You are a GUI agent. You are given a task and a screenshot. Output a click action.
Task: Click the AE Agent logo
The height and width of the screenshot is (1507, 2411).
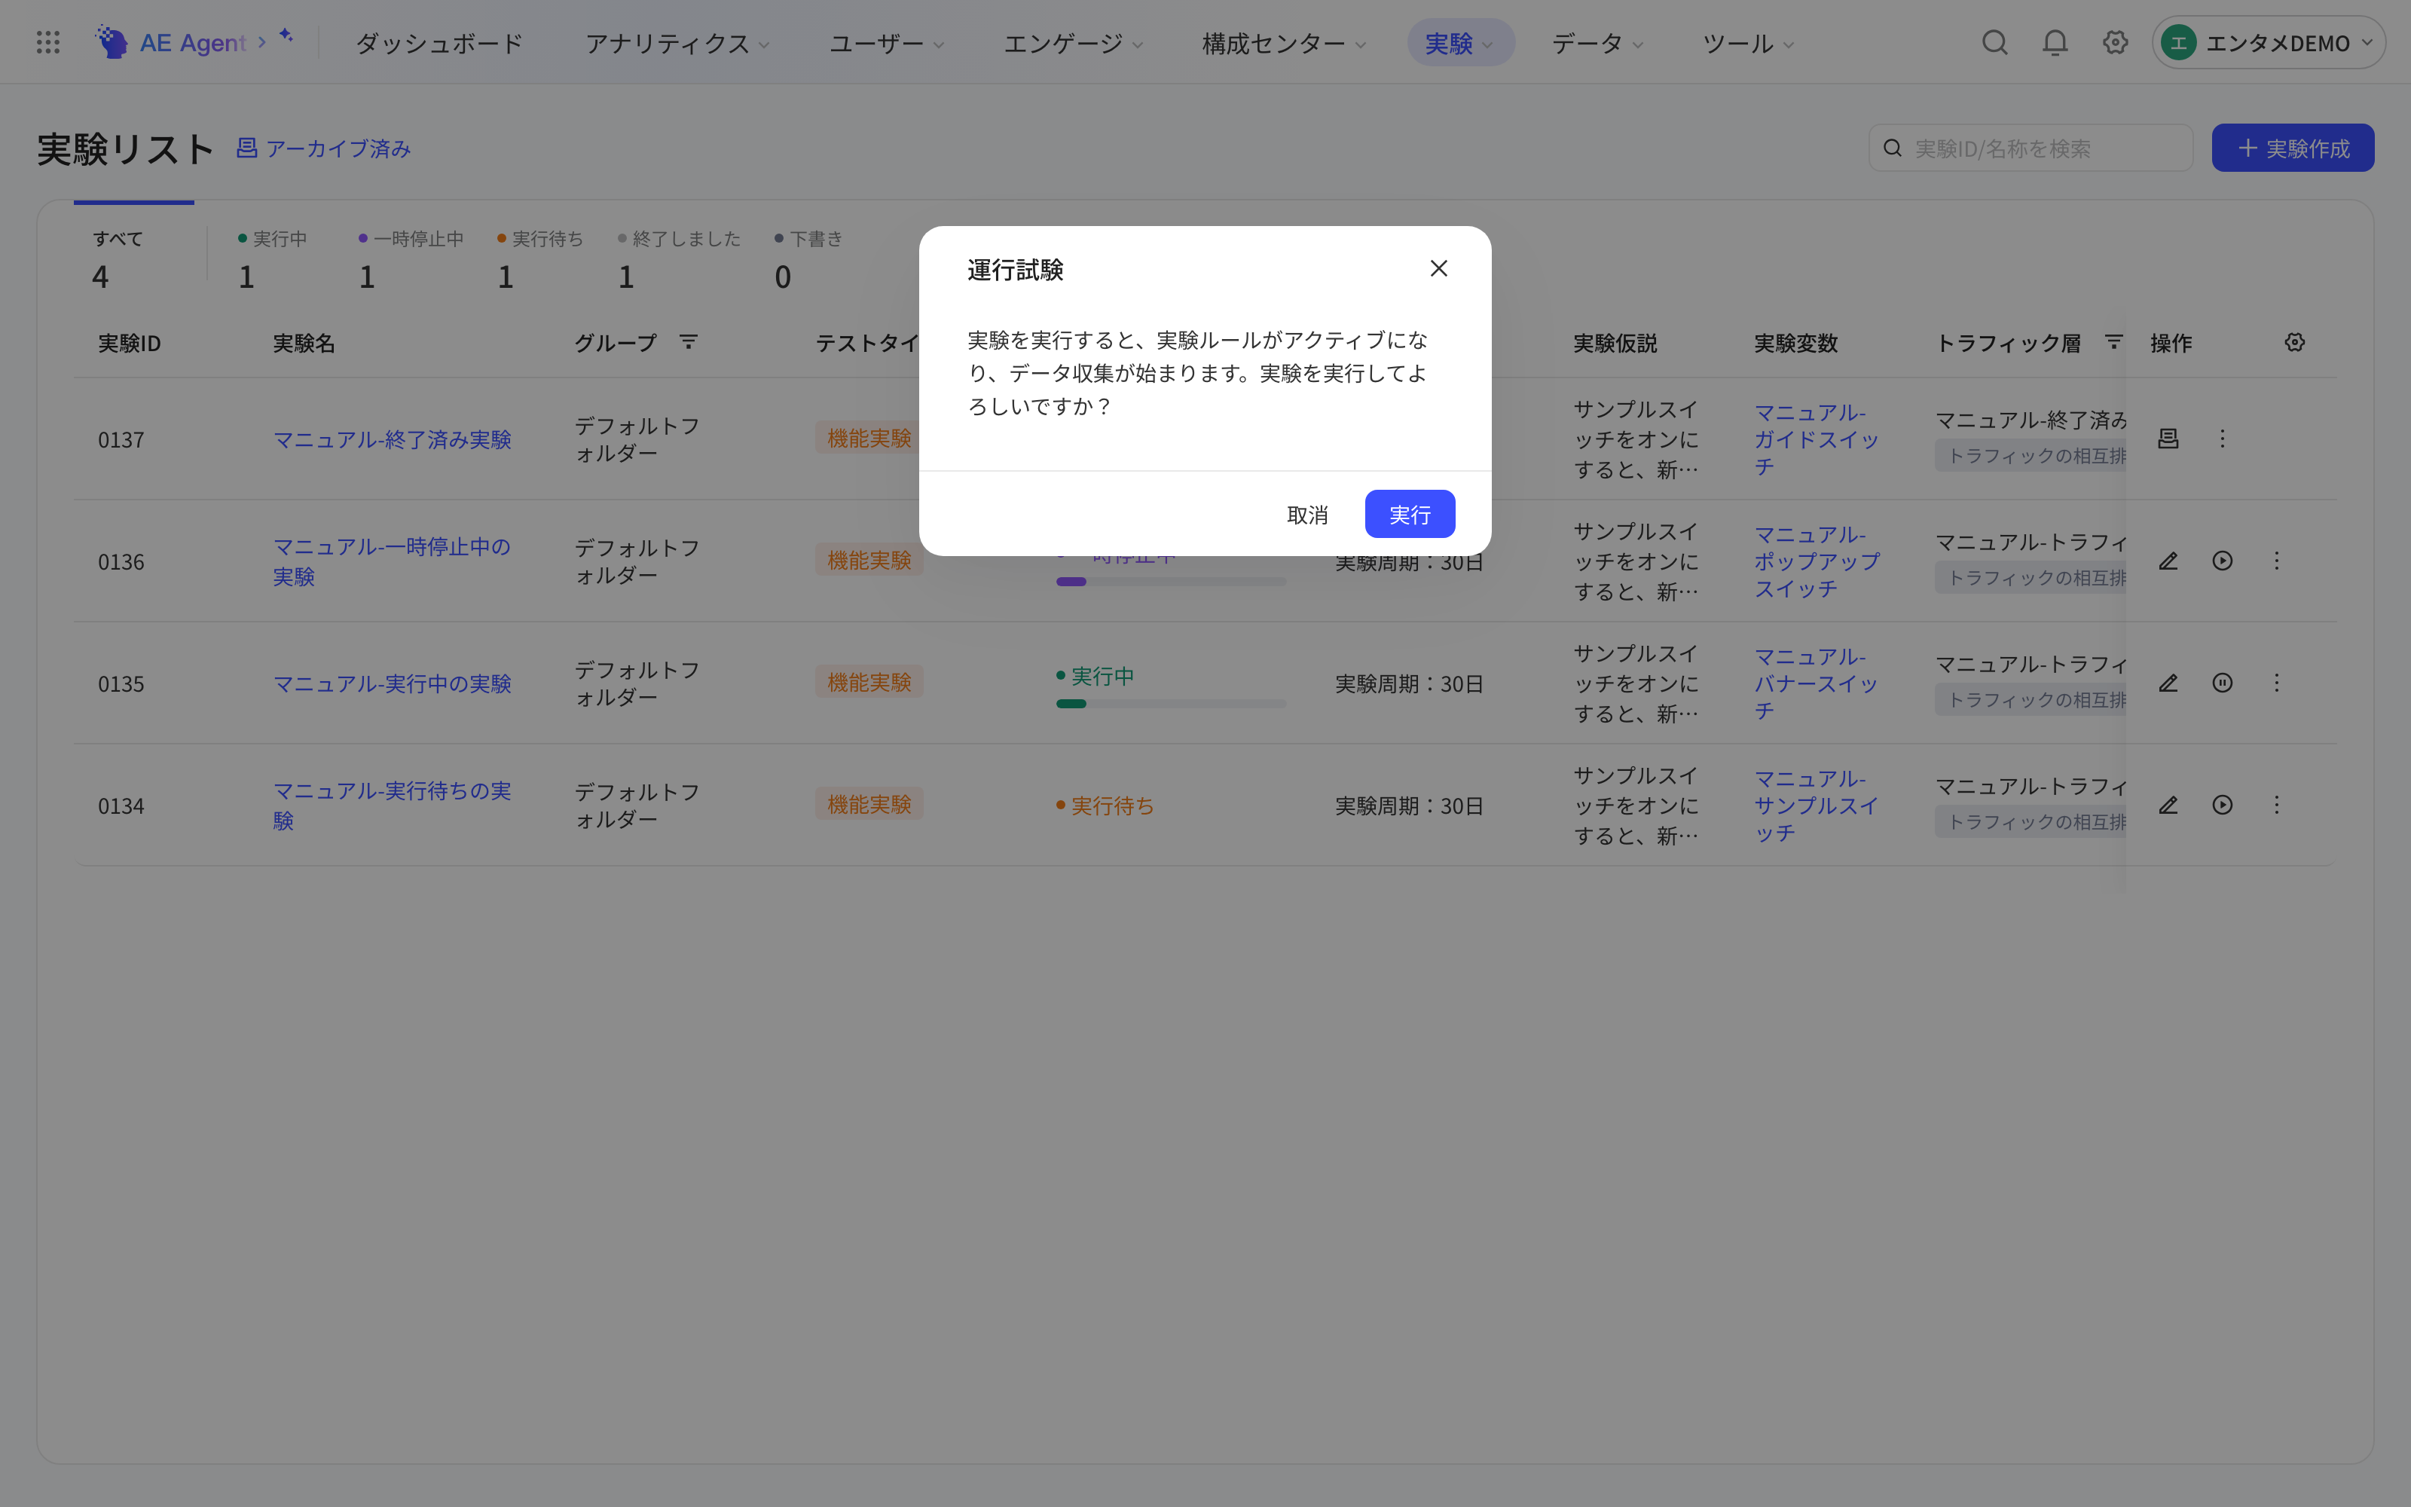pos(170,42)
